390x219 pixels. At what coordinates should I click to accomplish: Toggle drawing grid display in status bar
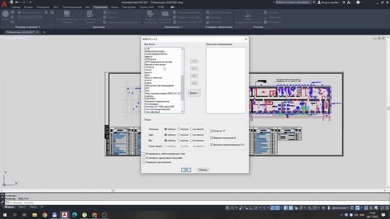click(227, 208)
